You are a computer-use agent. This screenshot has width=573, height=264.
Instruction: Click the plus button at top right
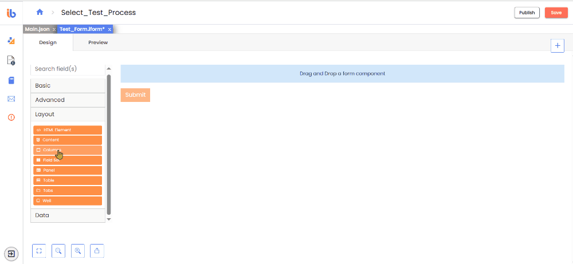(558, 46)
